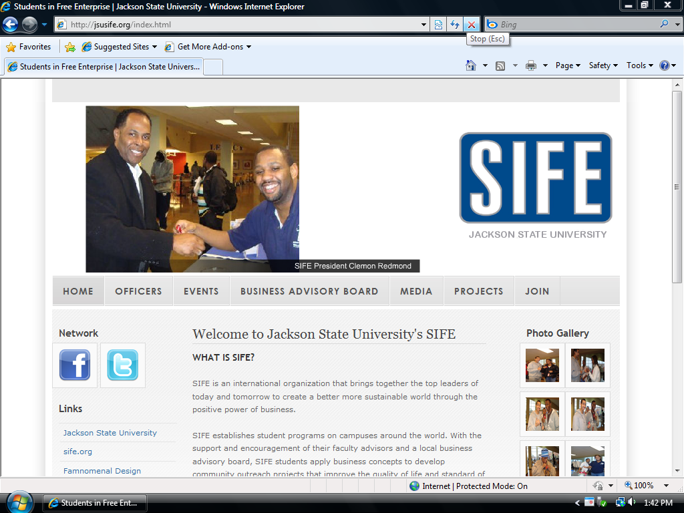Click the vertical scrollbar thumb
Image resolution: width=684 pixels, height=513 pixels.
[677, 187]
